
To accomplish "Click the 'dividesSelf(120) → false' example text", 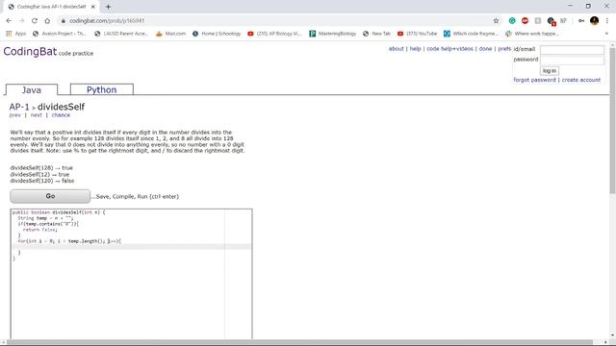I will click(x=42, y=181).
